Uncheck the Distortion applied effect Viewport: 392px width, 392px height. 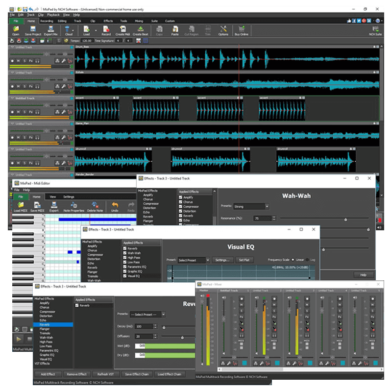[181, 211]
